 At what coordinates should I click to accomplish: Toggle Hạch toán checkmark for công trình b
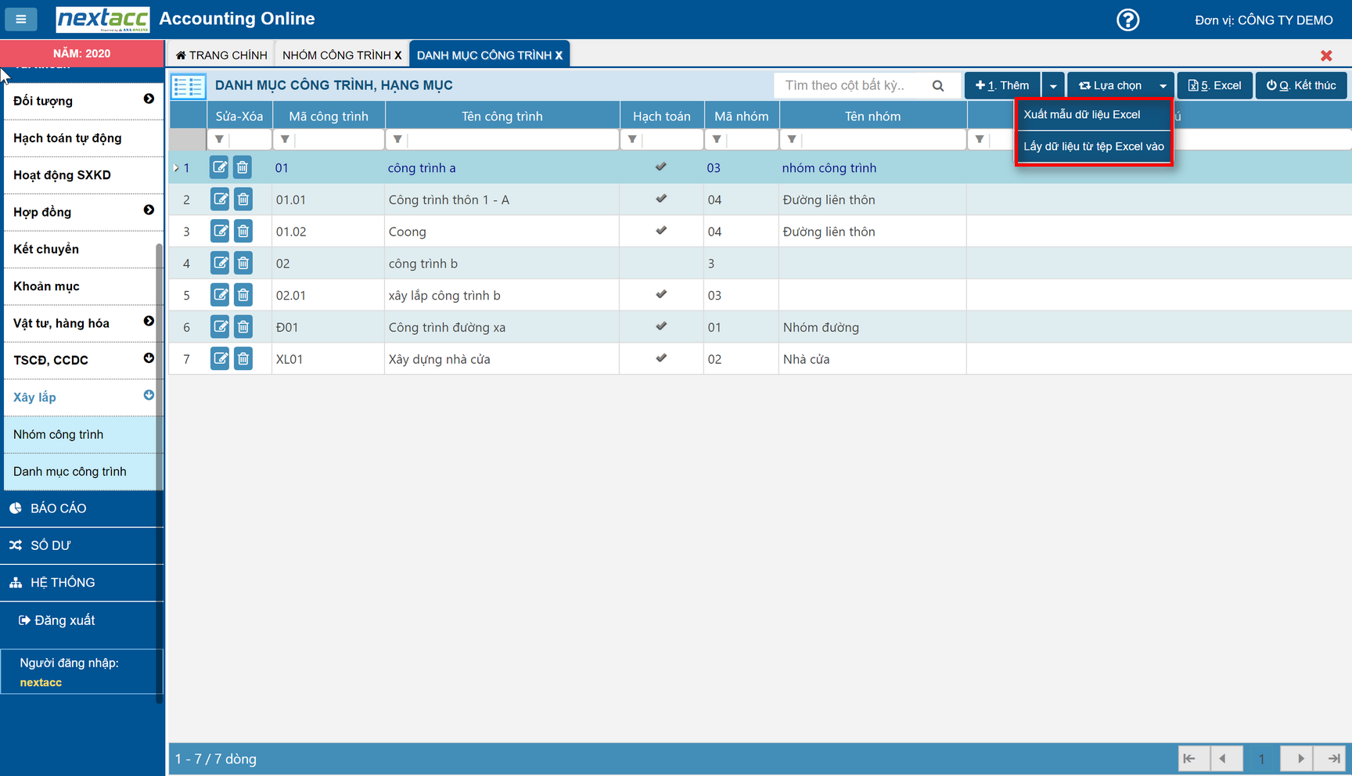[x=661, y=264]
